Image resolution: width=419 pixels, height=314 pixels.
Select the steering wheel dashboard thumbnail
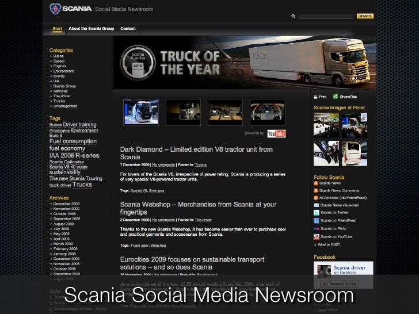click(268, 112)
